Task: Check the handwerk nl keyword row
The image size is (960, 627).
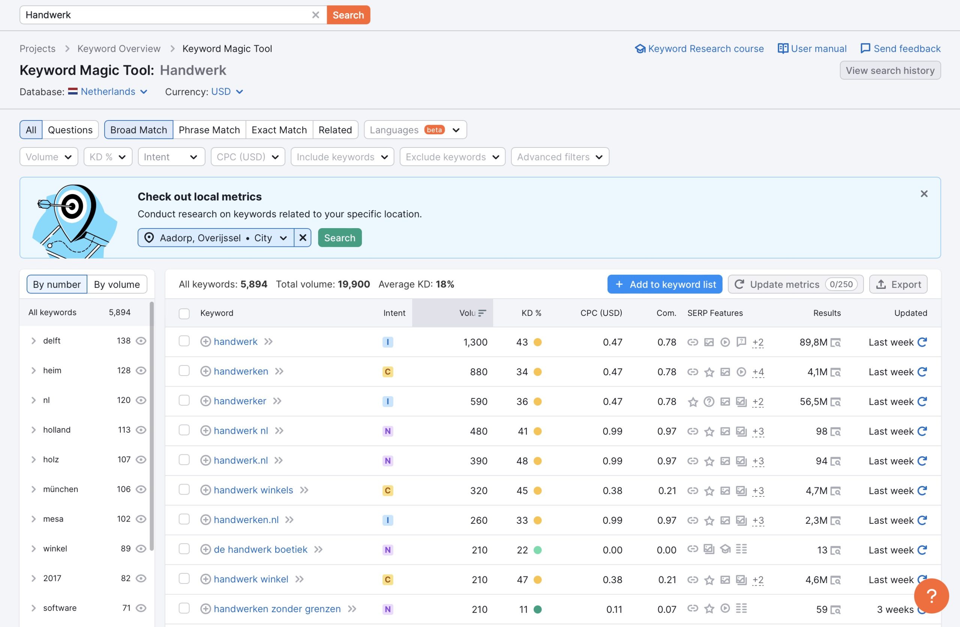Action: [184, 430]
